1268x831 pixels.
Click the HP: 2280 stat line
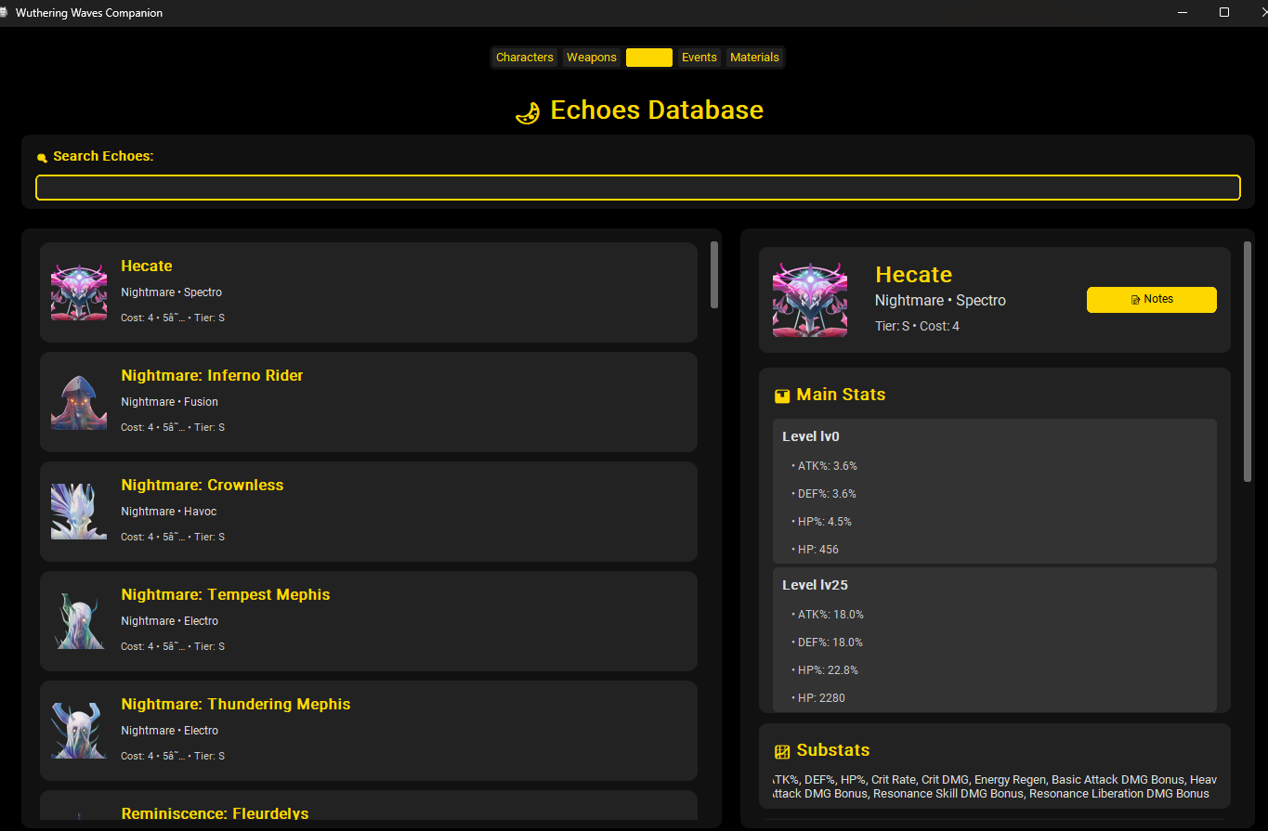(818, 698)
